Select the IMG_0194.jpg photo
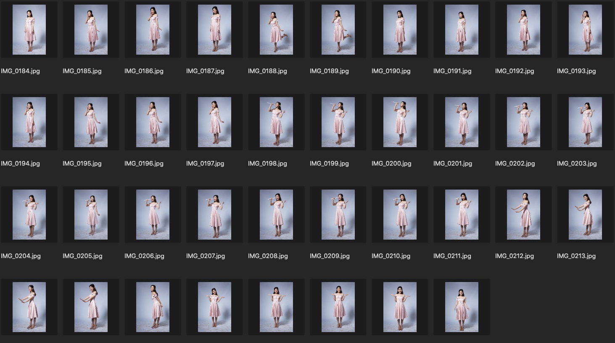Viewport: 615px width, 343px height. [x=29, y=122]
